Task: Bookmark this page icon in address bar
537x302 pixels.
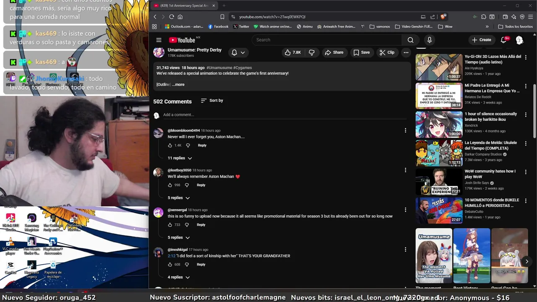Action: point(222,17)
